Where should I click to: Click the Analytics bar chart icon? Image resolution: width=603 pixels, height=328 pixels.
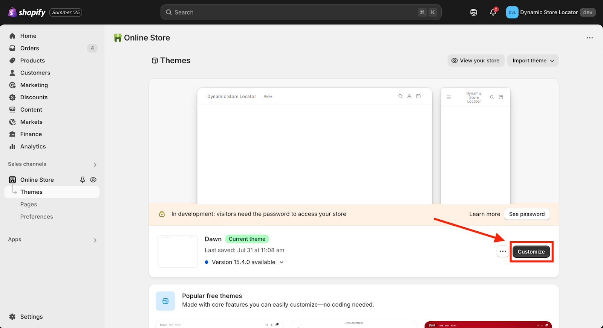[12, 146]
